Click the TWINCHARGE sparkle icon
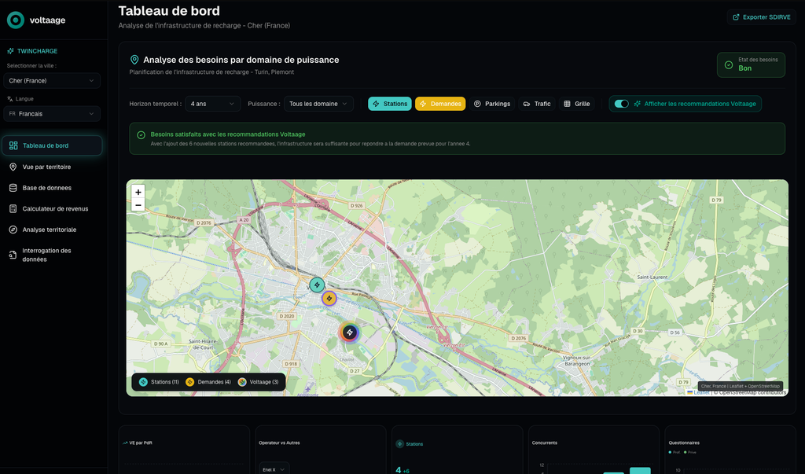 click(x=10, y=51)
